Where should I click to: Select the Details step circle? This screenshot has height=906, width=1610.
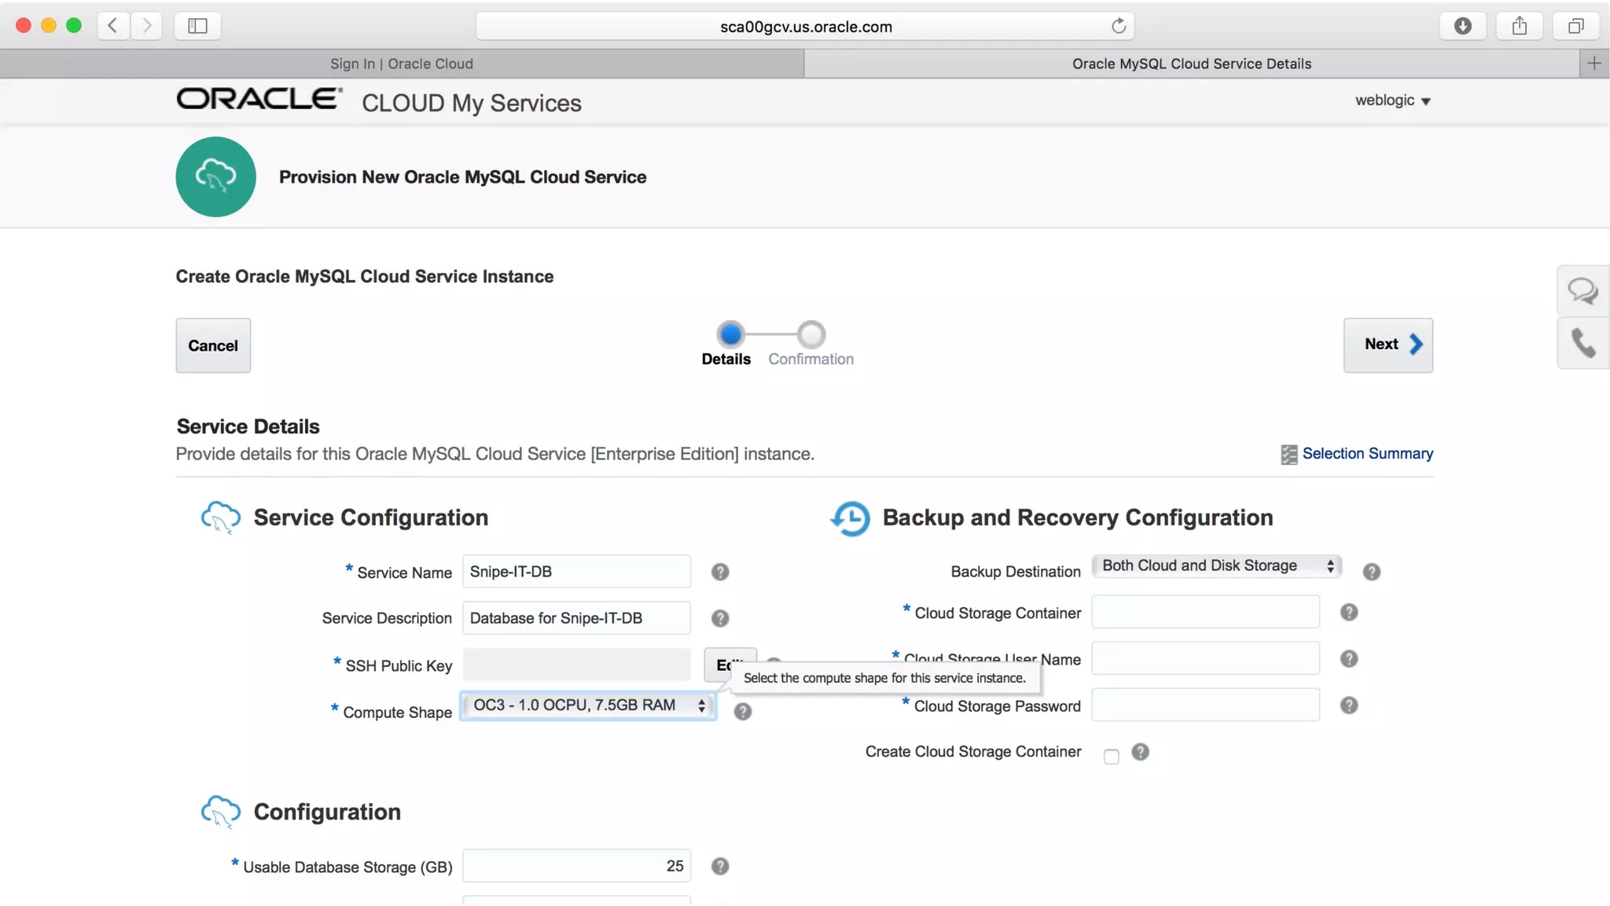click(730, 334)
